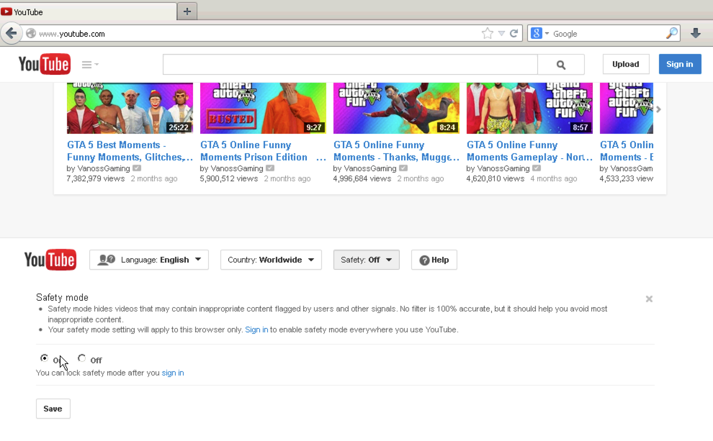Image resolution: width=713 pixels, height=441 pixels.
Task: Click the Help icon in the footer
Action: coord(434,260)
